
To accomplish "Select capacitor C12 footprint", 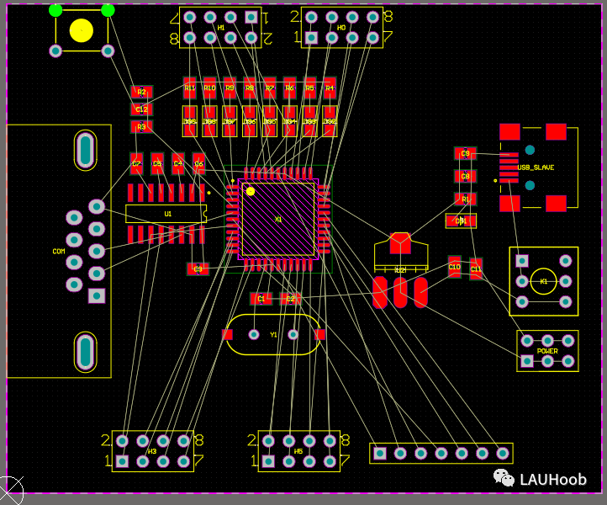I will tap(141, 109).
